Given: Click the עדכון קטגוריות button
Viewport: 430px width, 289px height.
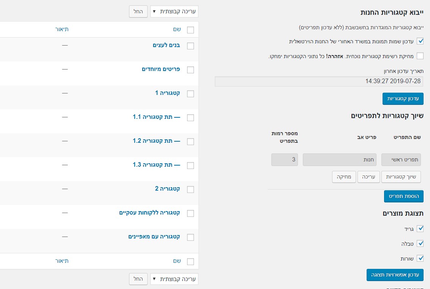Looking at the screenshot, I should point(403,99).
